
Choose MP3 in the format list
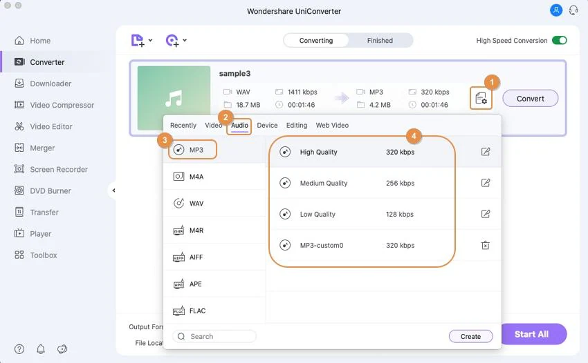coord(214,150)
